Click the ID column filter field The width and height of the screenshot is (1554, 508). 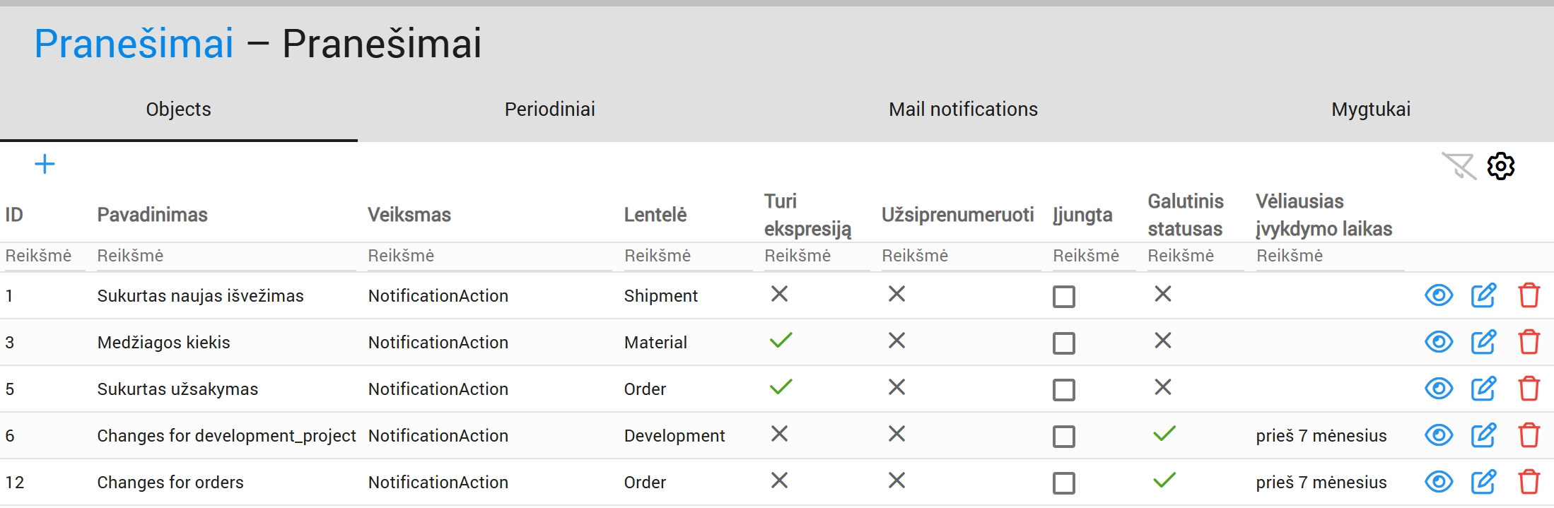coord(42,256)
